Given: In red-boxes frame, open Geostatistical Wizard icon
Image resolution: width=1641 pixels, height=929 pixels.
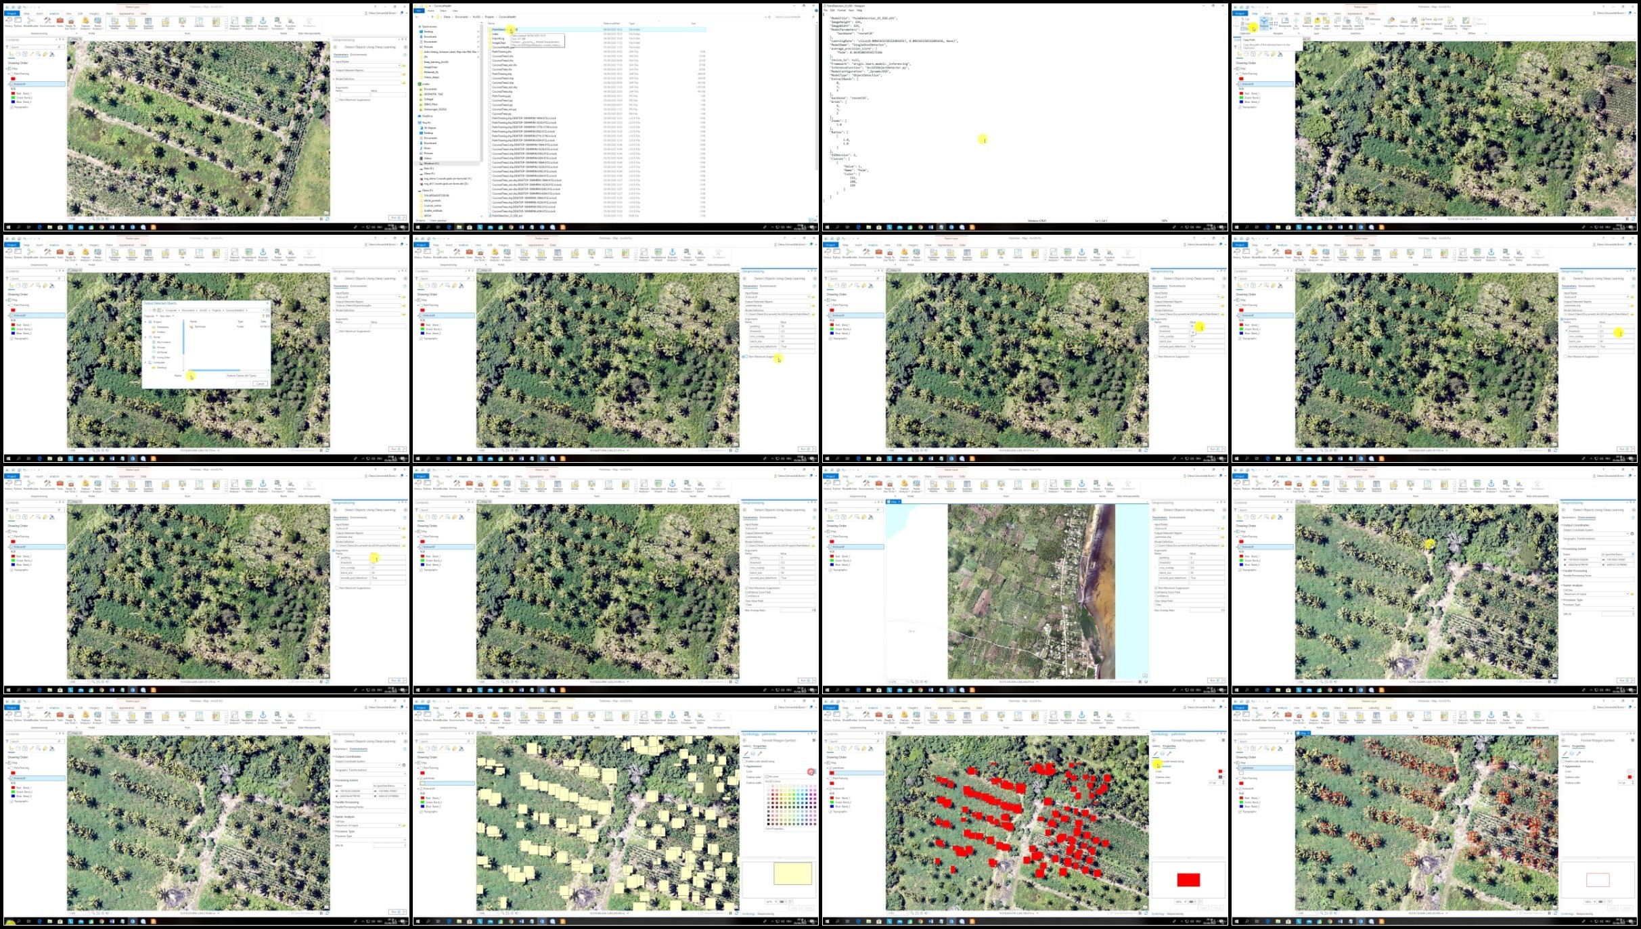Looking at the screenshot, I should point(1068,717).
